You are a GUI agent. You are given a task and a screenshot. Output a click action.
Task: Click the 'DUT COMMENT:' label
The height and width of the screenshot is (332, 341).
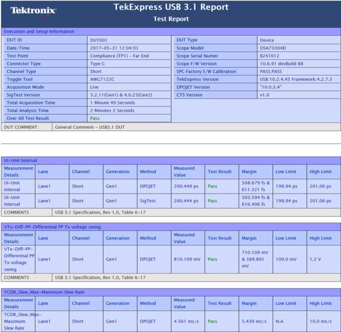tap(21, 127)
